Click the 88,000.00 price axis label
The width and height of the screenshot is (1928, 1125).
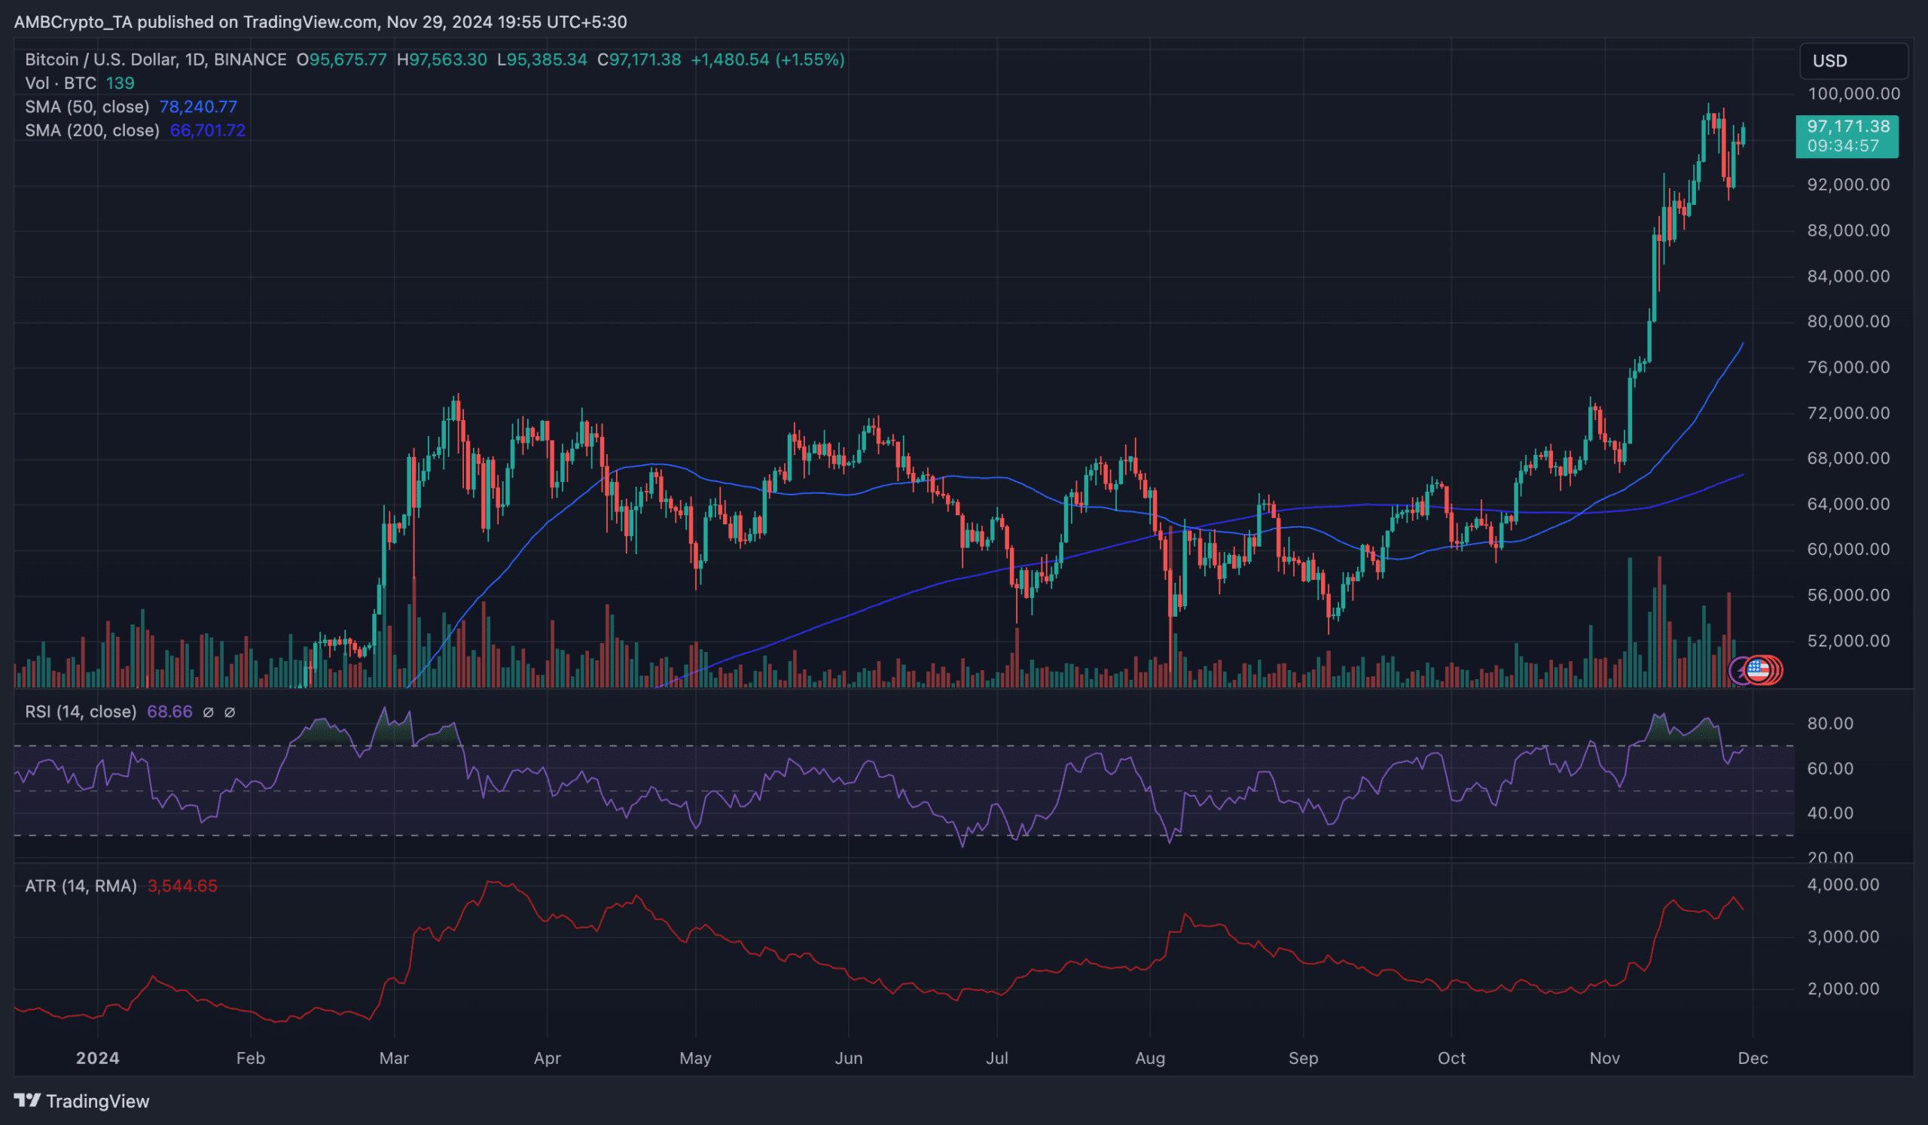click(1848, 230)
